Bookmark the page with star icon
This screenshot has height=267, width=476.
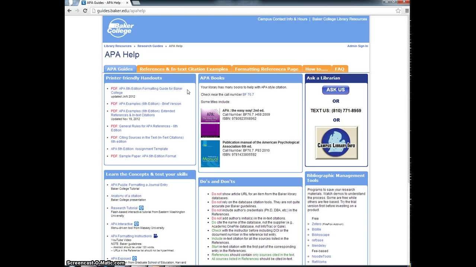[398, 11]
